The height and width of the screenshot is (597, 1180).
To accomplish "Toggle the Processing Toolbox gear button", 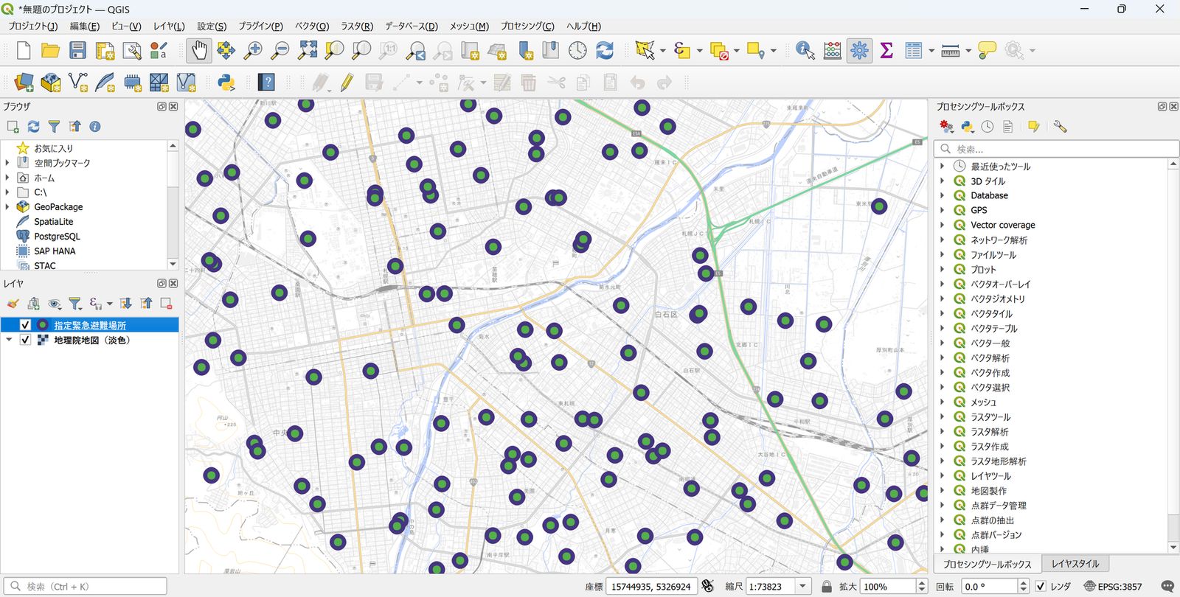I will 859,50.
